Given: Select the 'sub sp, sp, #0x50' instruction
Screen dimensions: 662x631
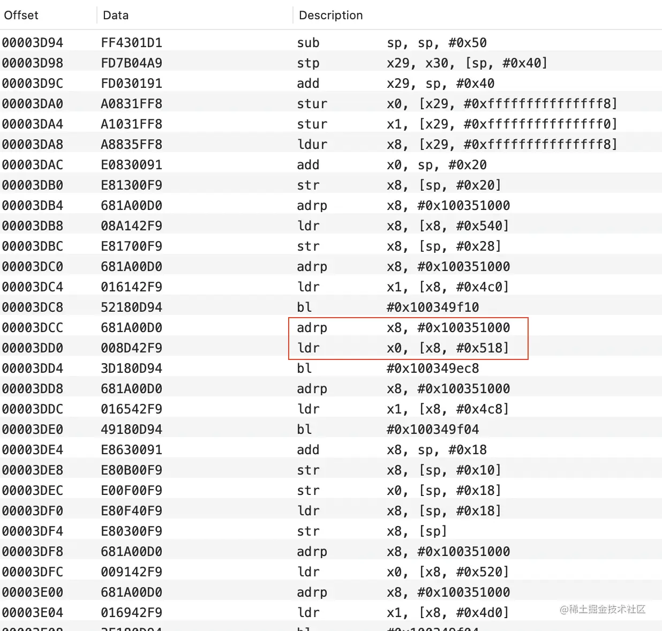Looking at the screenshot, I should click(392, 43).
